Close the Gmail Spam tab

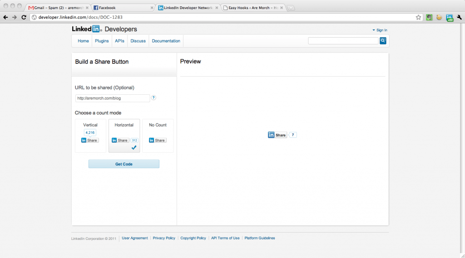coord(87,8)
